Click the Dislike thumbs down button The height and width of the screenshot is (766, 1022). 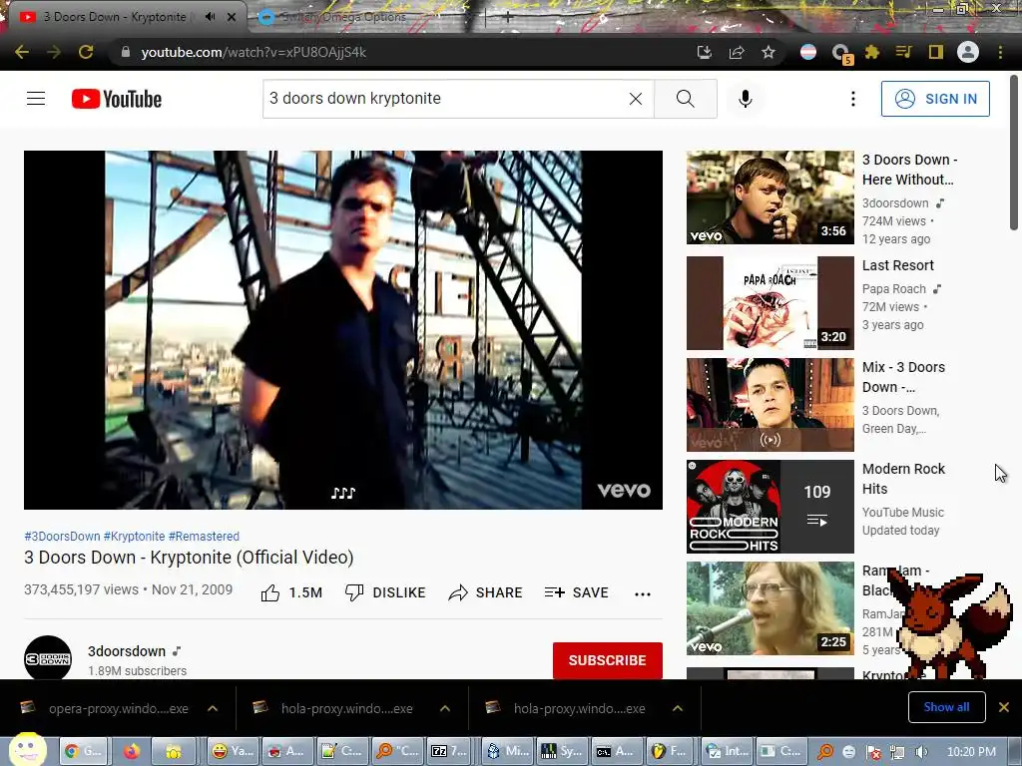coord(385,592)
